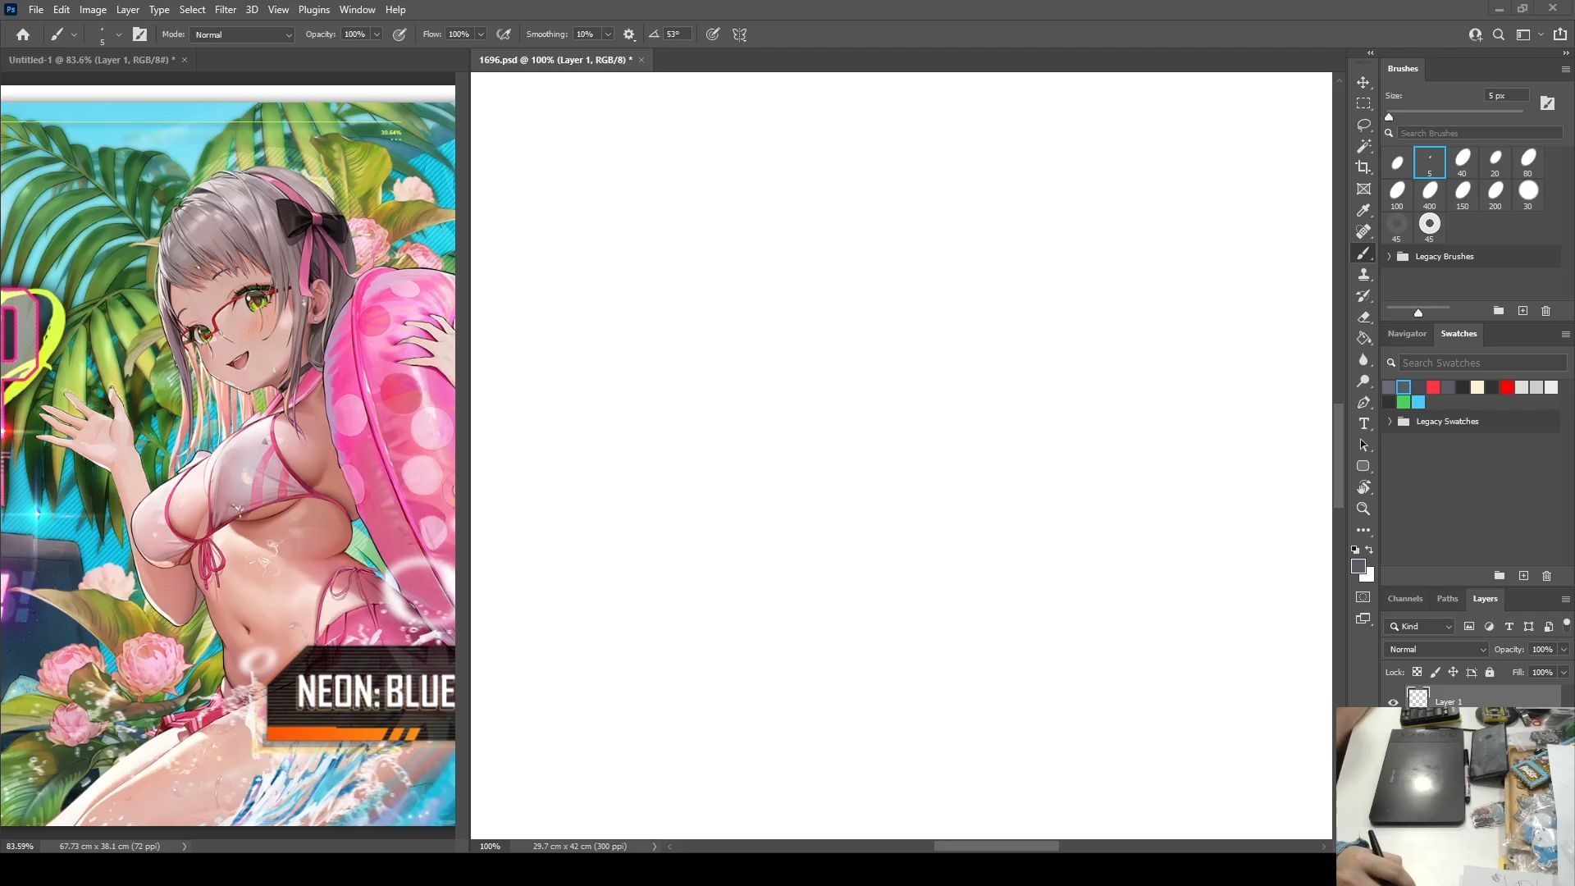Open the Opacity dropdown in options bar
Image resolution: width=1575 pixels, height=886 pixels.
[x=377, y=34]
